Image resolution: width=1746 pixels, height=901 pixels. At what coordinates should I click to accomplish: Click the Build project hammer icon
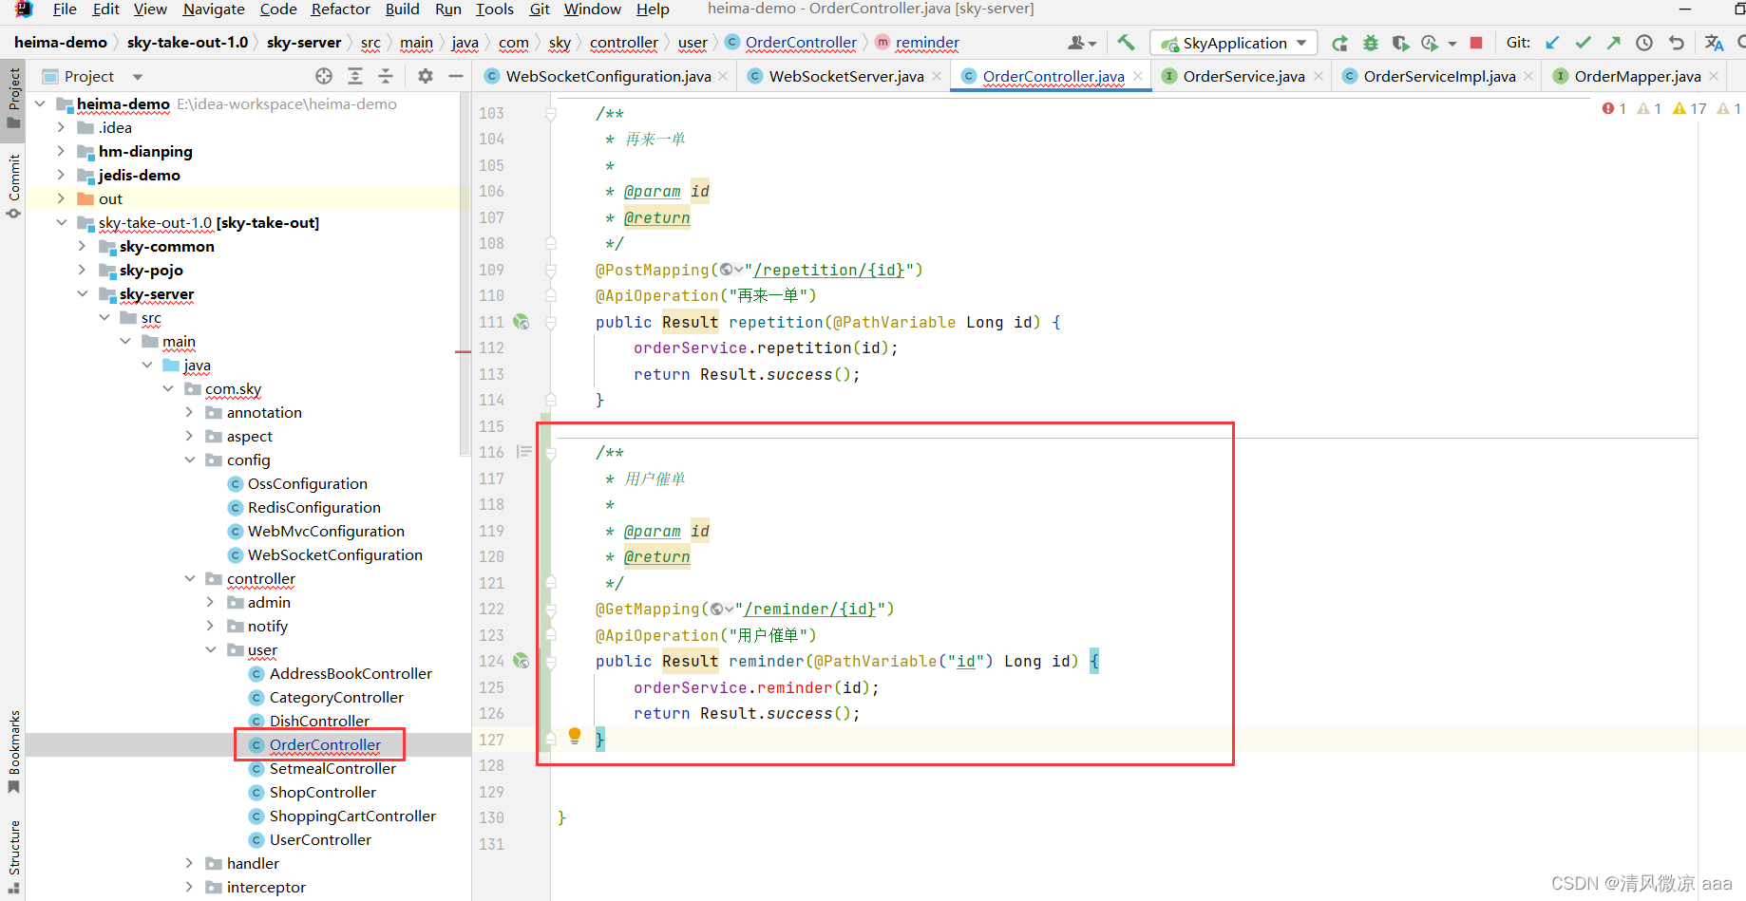[1126, 43]
